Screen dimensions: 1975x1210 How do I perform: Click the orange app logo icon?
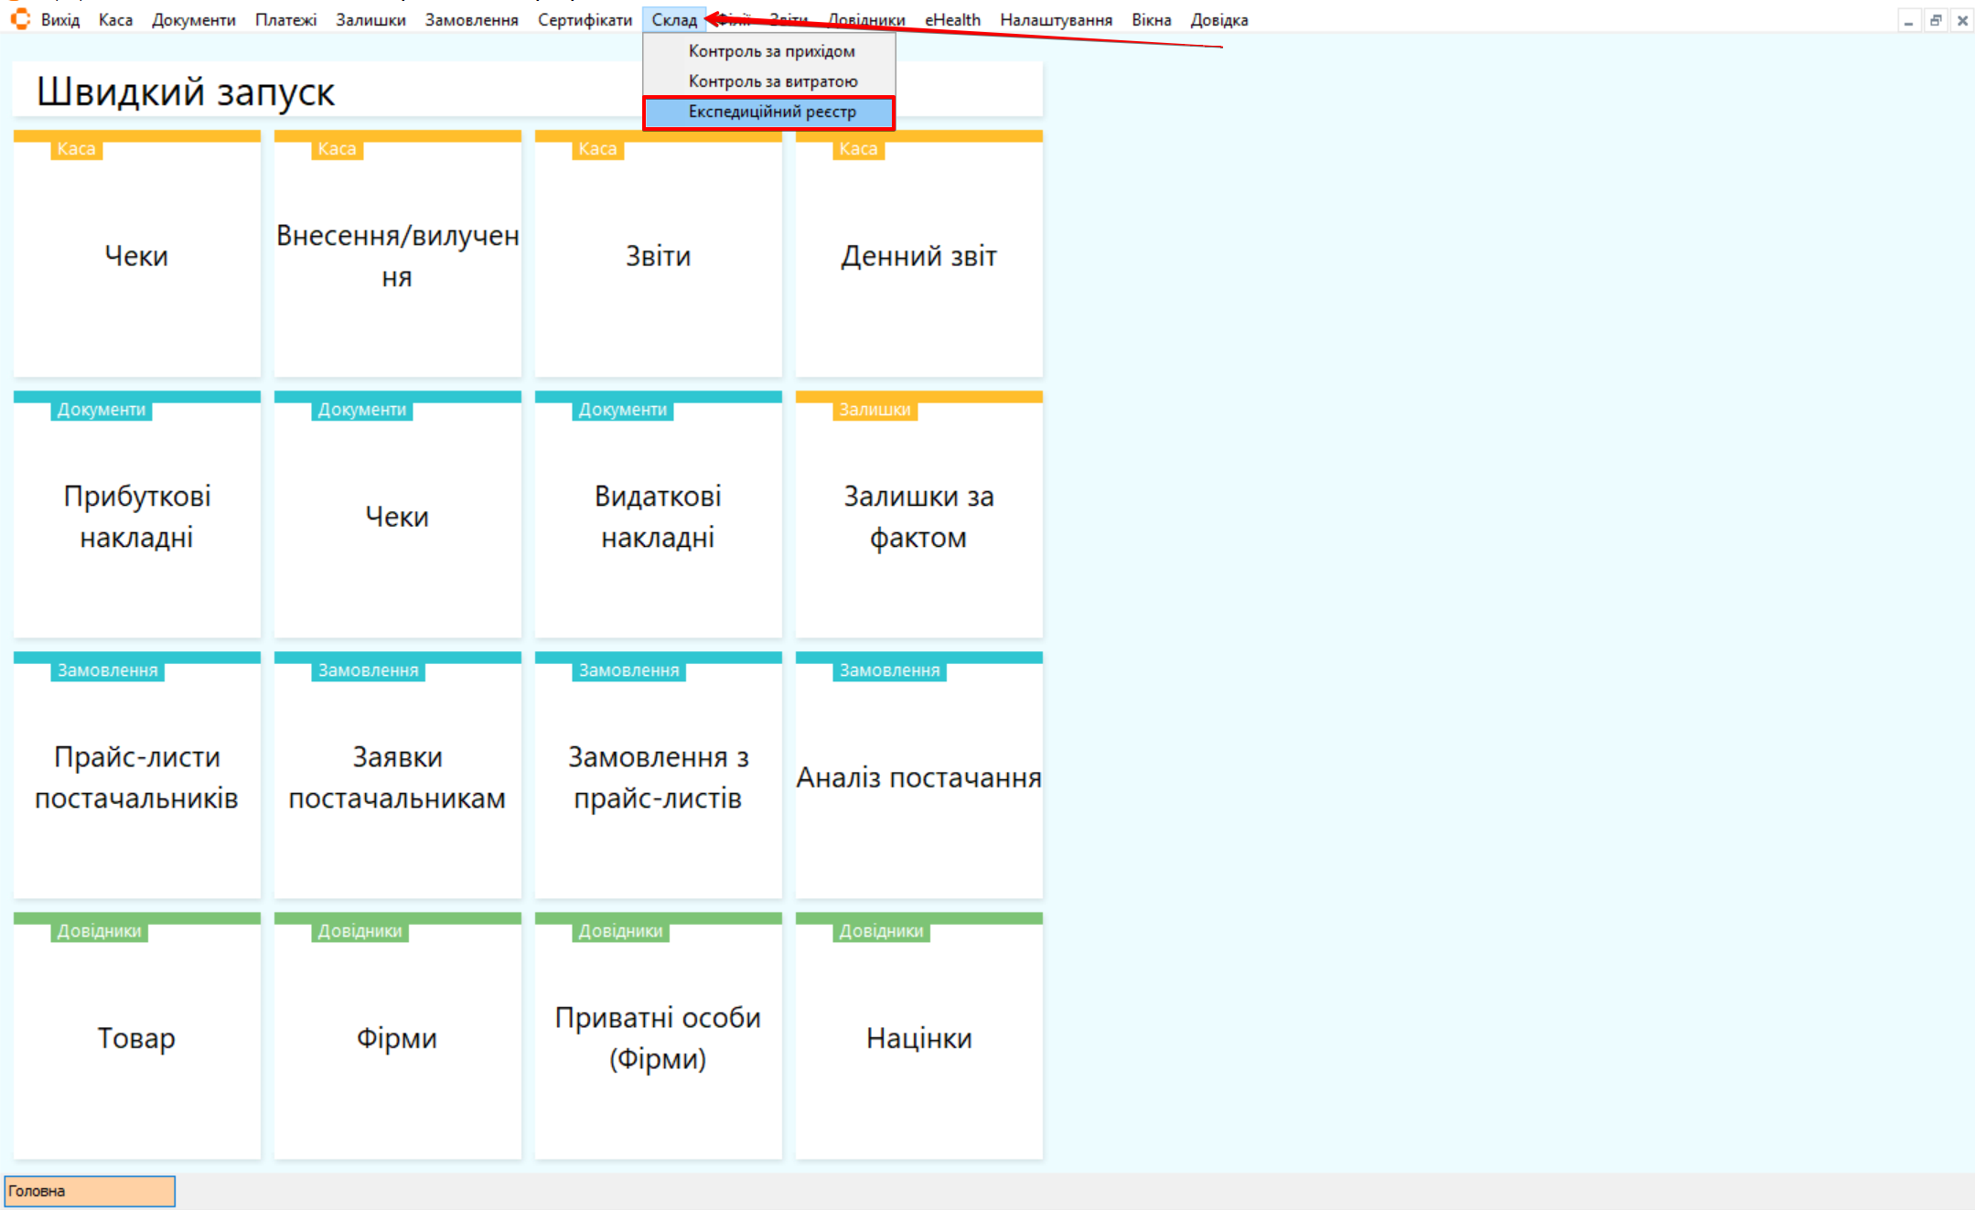pos(20,18)
